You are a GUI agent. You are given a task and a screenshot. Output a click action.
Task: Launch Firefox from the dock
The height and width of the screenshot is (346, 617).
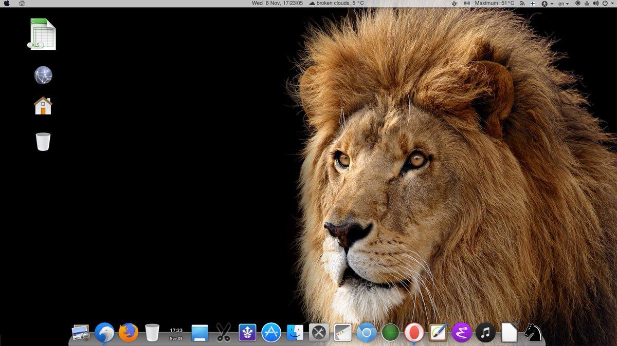pos(129,333)
